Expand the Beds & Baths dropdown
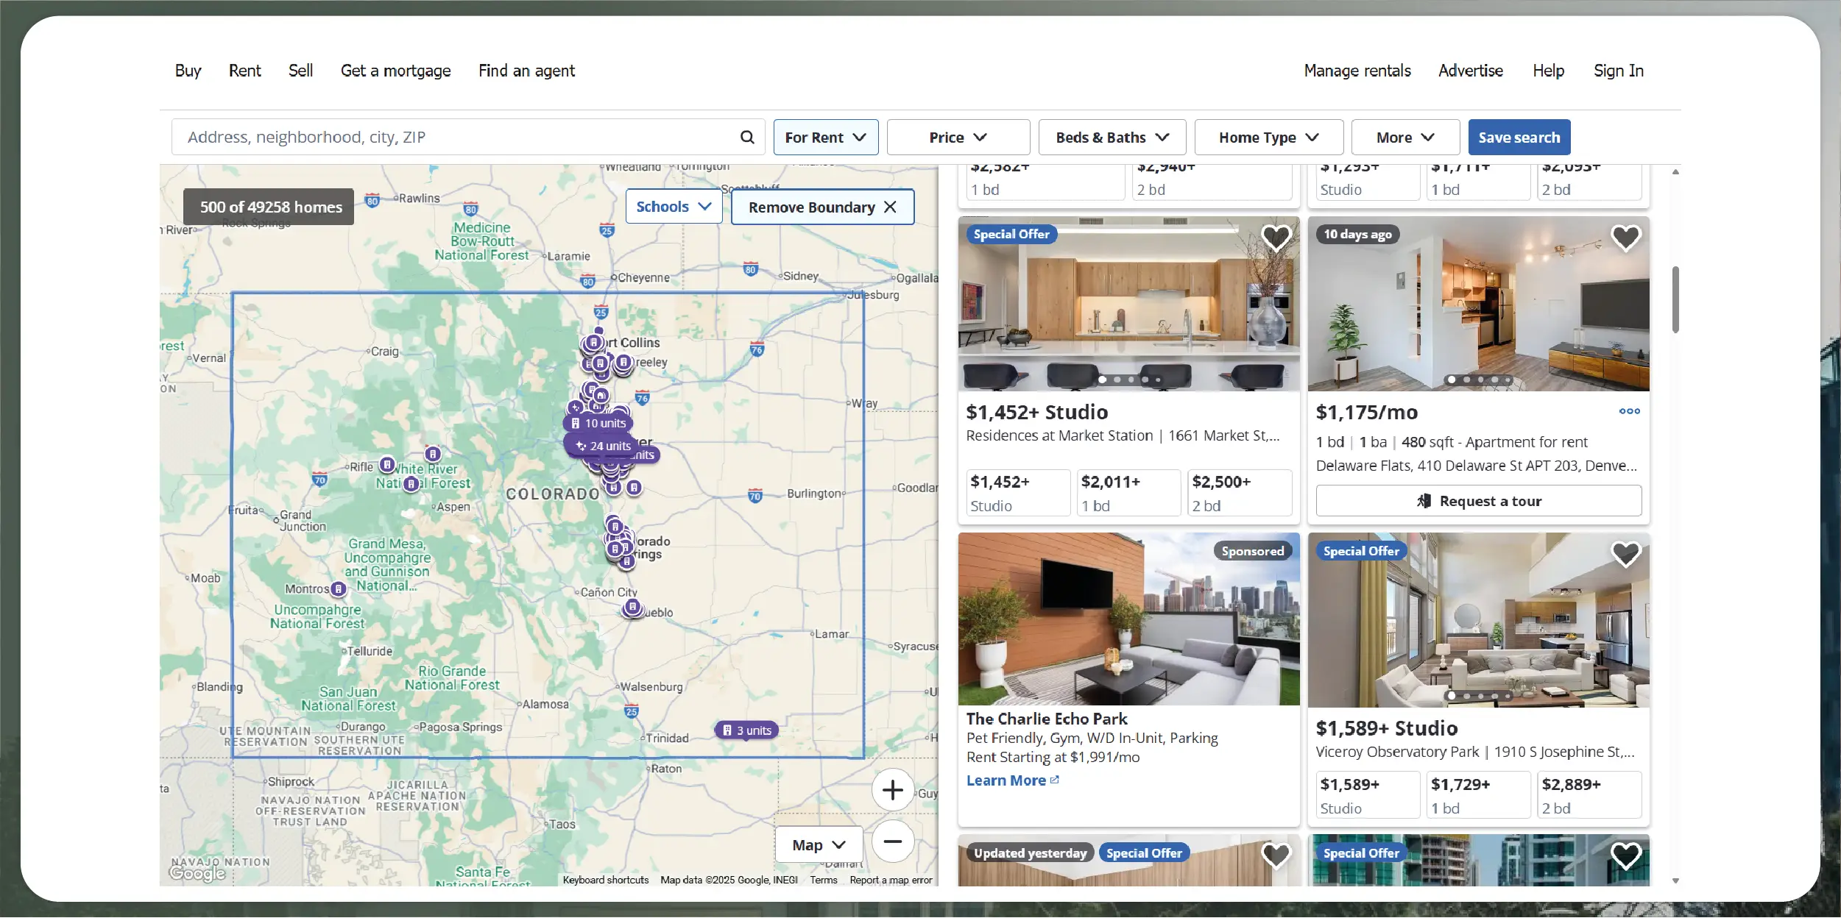 pyautogui.click(x=1112, y=138)
